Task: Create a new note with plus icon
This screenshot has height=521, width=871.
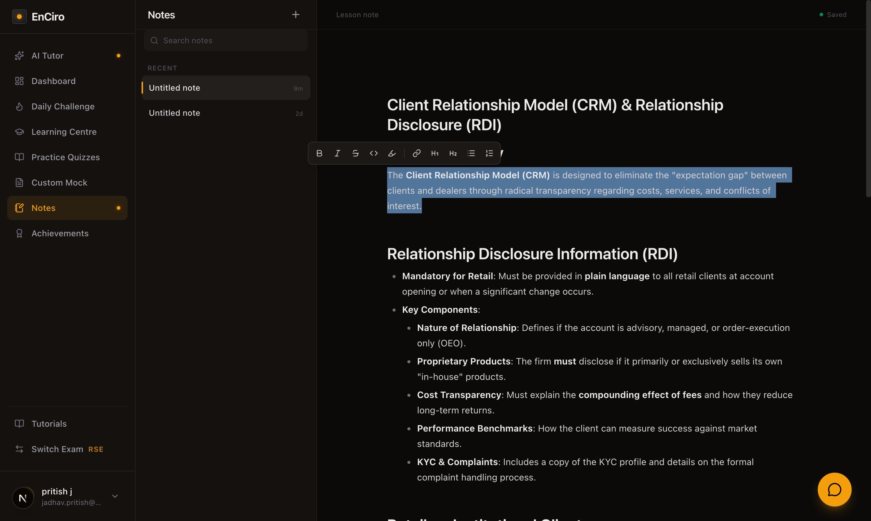Action: [x=296, y=15]
